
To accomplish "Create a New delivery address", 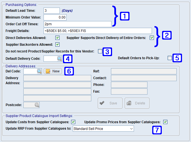I will pyautogui.click(x=53, y=71).
